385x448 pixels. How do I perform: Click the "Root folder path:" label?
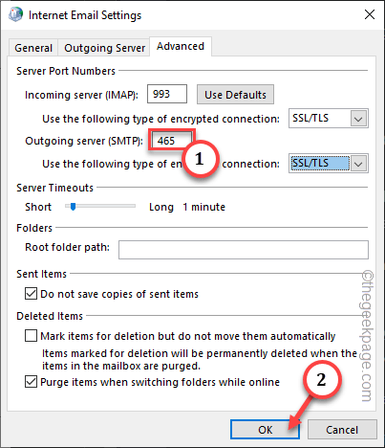pos(67,247)
